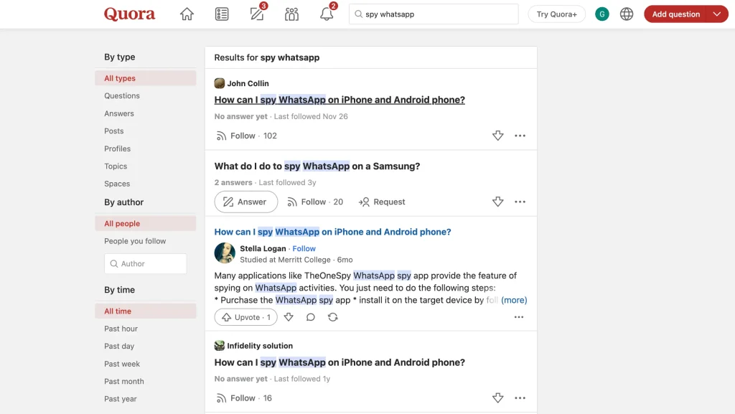Click the Infidelity solution space avatar
The height and width of the screenshot is (414, 735).
tap(220, 346)
